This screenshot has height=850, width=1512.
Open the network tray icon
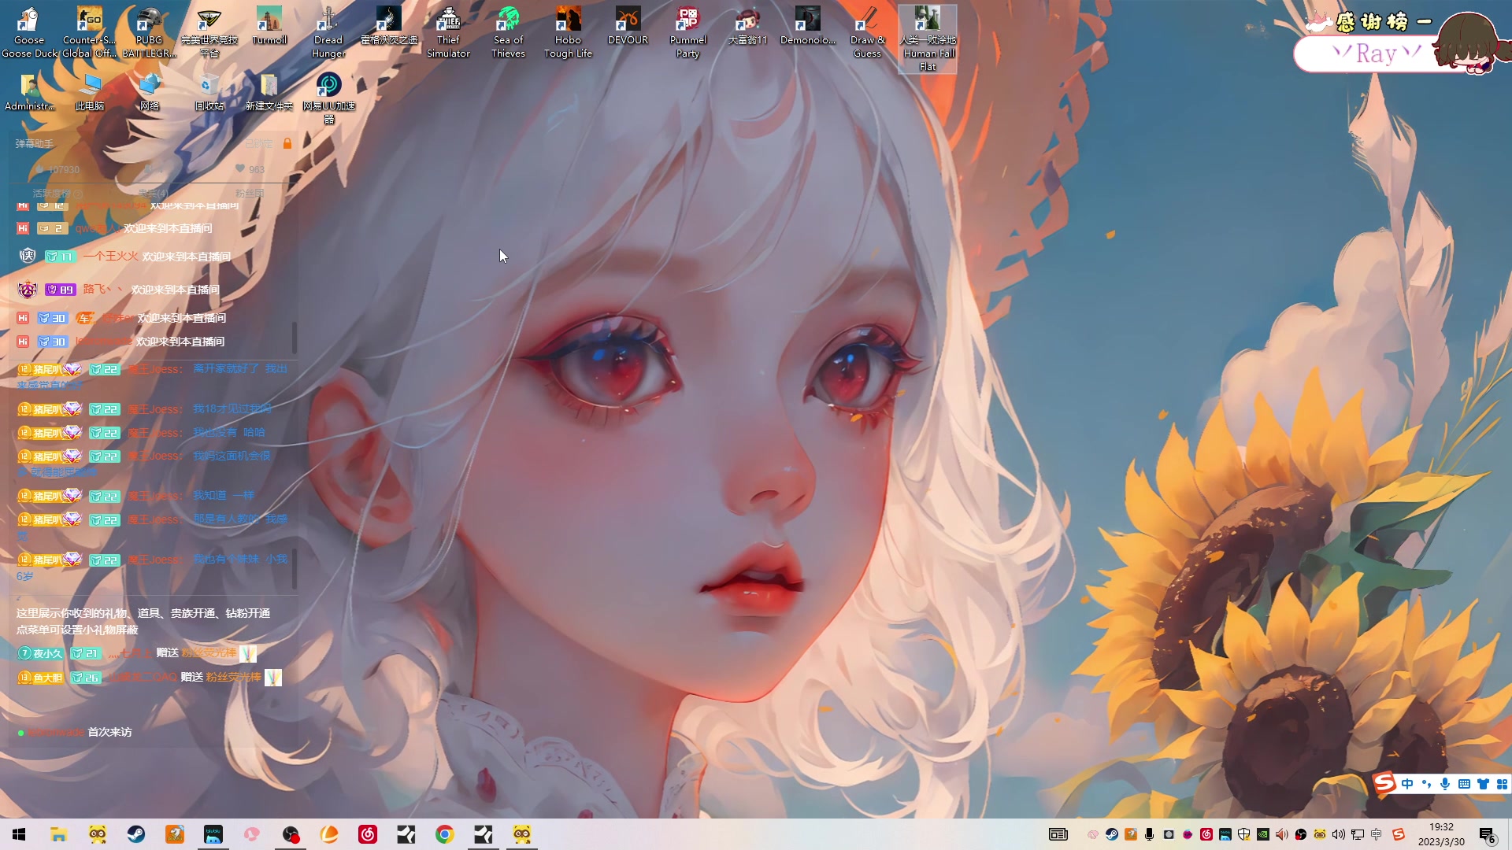(x=1358, y=834)
